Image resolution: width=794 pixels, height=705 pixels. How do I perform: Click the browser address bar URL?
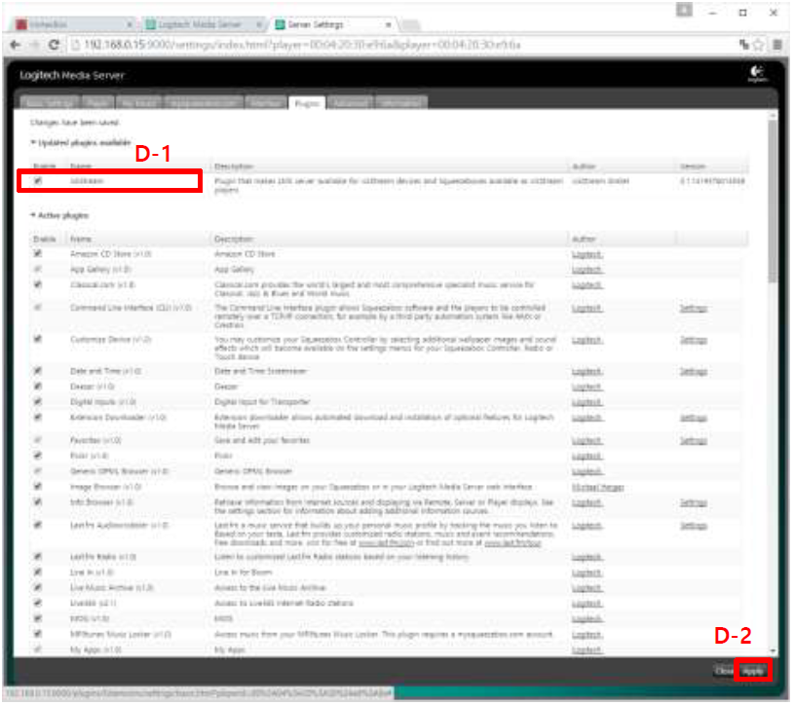[292, 45]
